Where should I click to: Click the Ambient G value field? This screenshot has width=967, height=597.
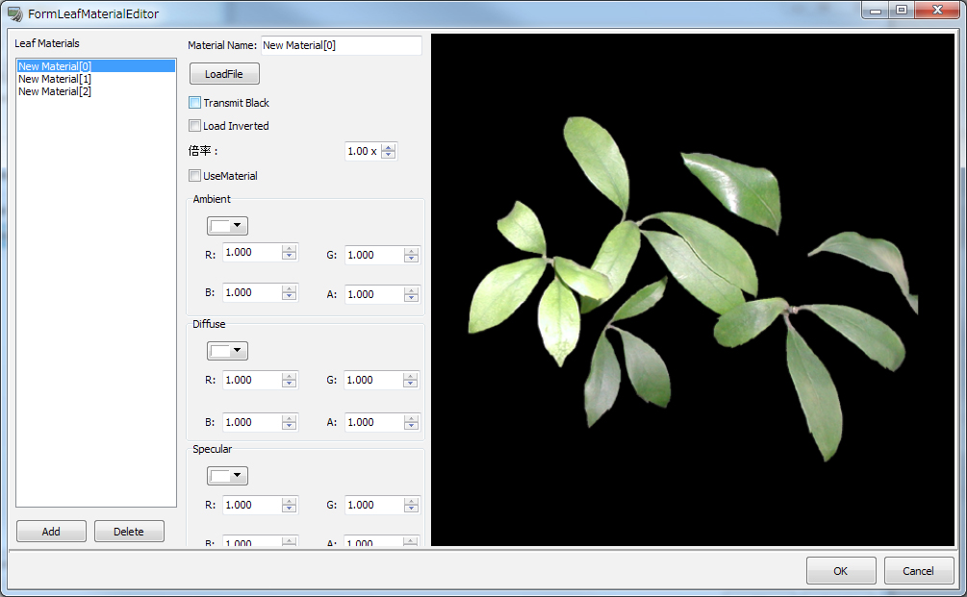click(374, 255)
